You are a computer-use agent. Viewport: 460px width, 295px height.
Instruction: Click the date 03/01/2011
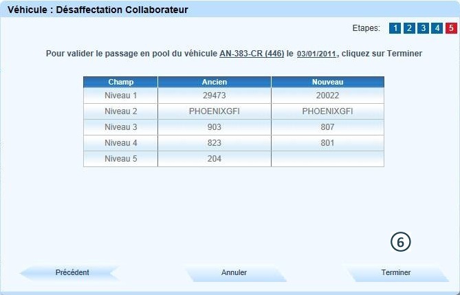[x=317, y=54]
